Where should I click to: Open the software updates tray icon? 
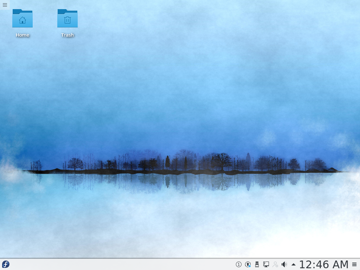248,264
